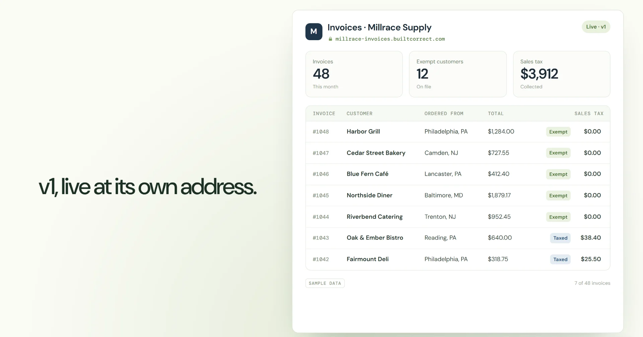Select customer Fairmount Deli
The image size is (643, 337).
click(367, 259)
